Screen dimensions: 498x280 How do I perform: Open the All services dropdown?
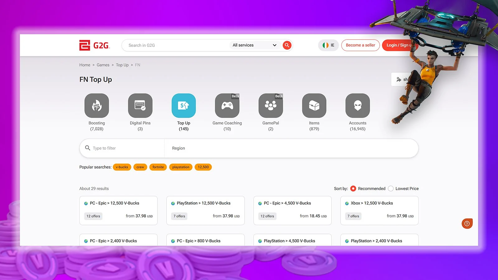point(254,45)
